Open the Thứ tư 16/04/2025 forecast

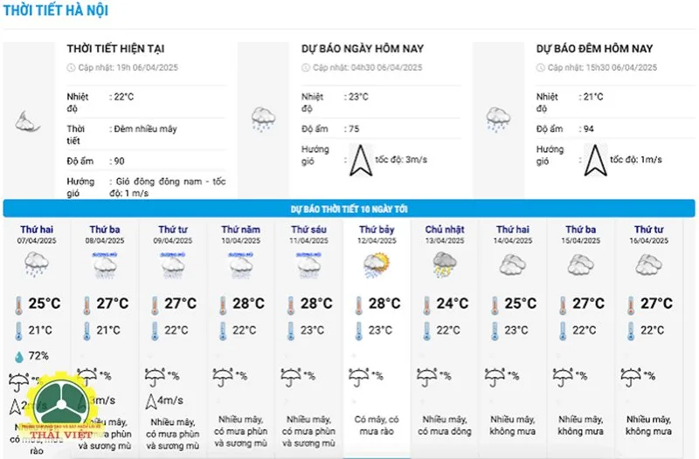click(x=648, y=339)
